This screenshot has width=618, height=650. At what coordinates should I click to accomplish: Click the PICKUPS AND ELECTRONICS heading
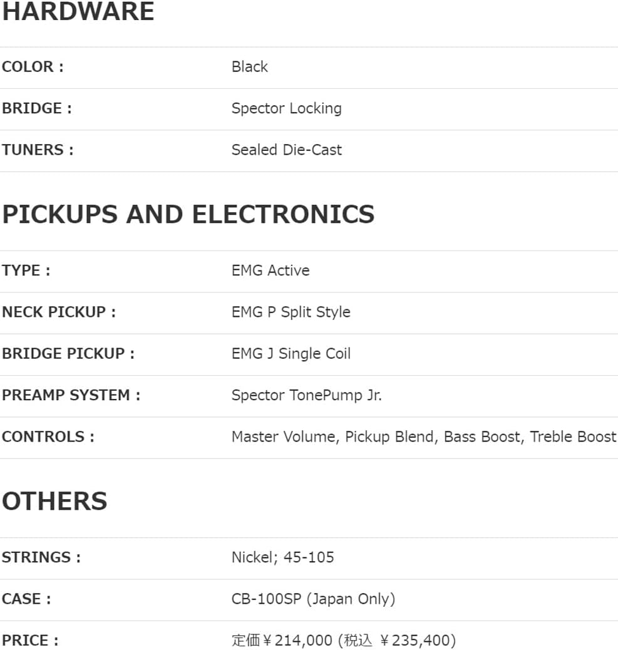pyautogui.click(x=188, y=214)
